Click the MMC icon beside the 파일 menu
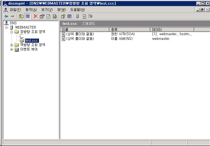This screenshot has height=146, width=210. click(5, 10)
